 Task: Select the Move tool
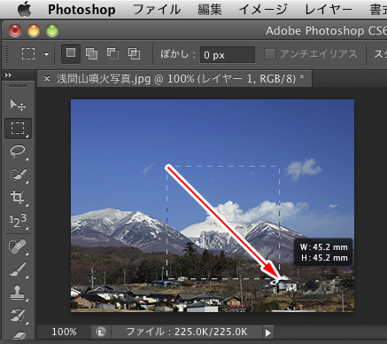tap(18, 105)
